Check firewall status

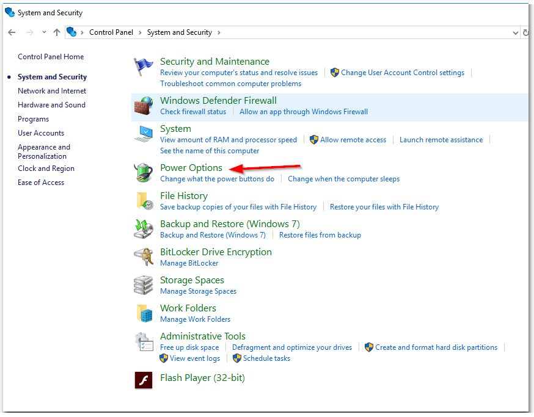point(193,112)
